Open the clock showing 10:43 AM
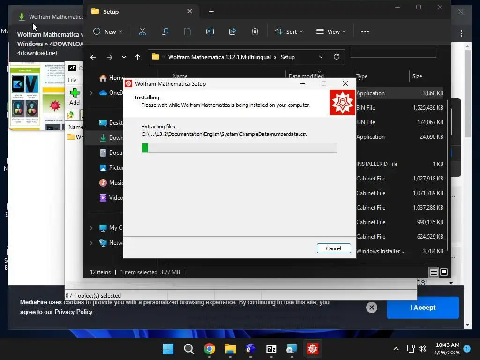This screenshot has width=480, height=360. click(x=447, y=349)
